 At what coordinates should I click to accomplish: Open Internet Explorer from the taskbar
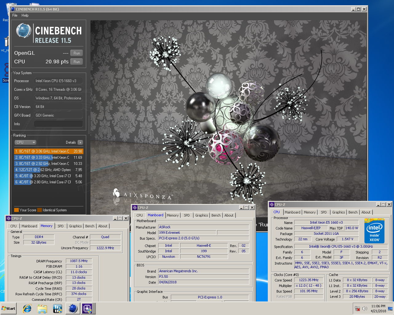coord(27,309)
